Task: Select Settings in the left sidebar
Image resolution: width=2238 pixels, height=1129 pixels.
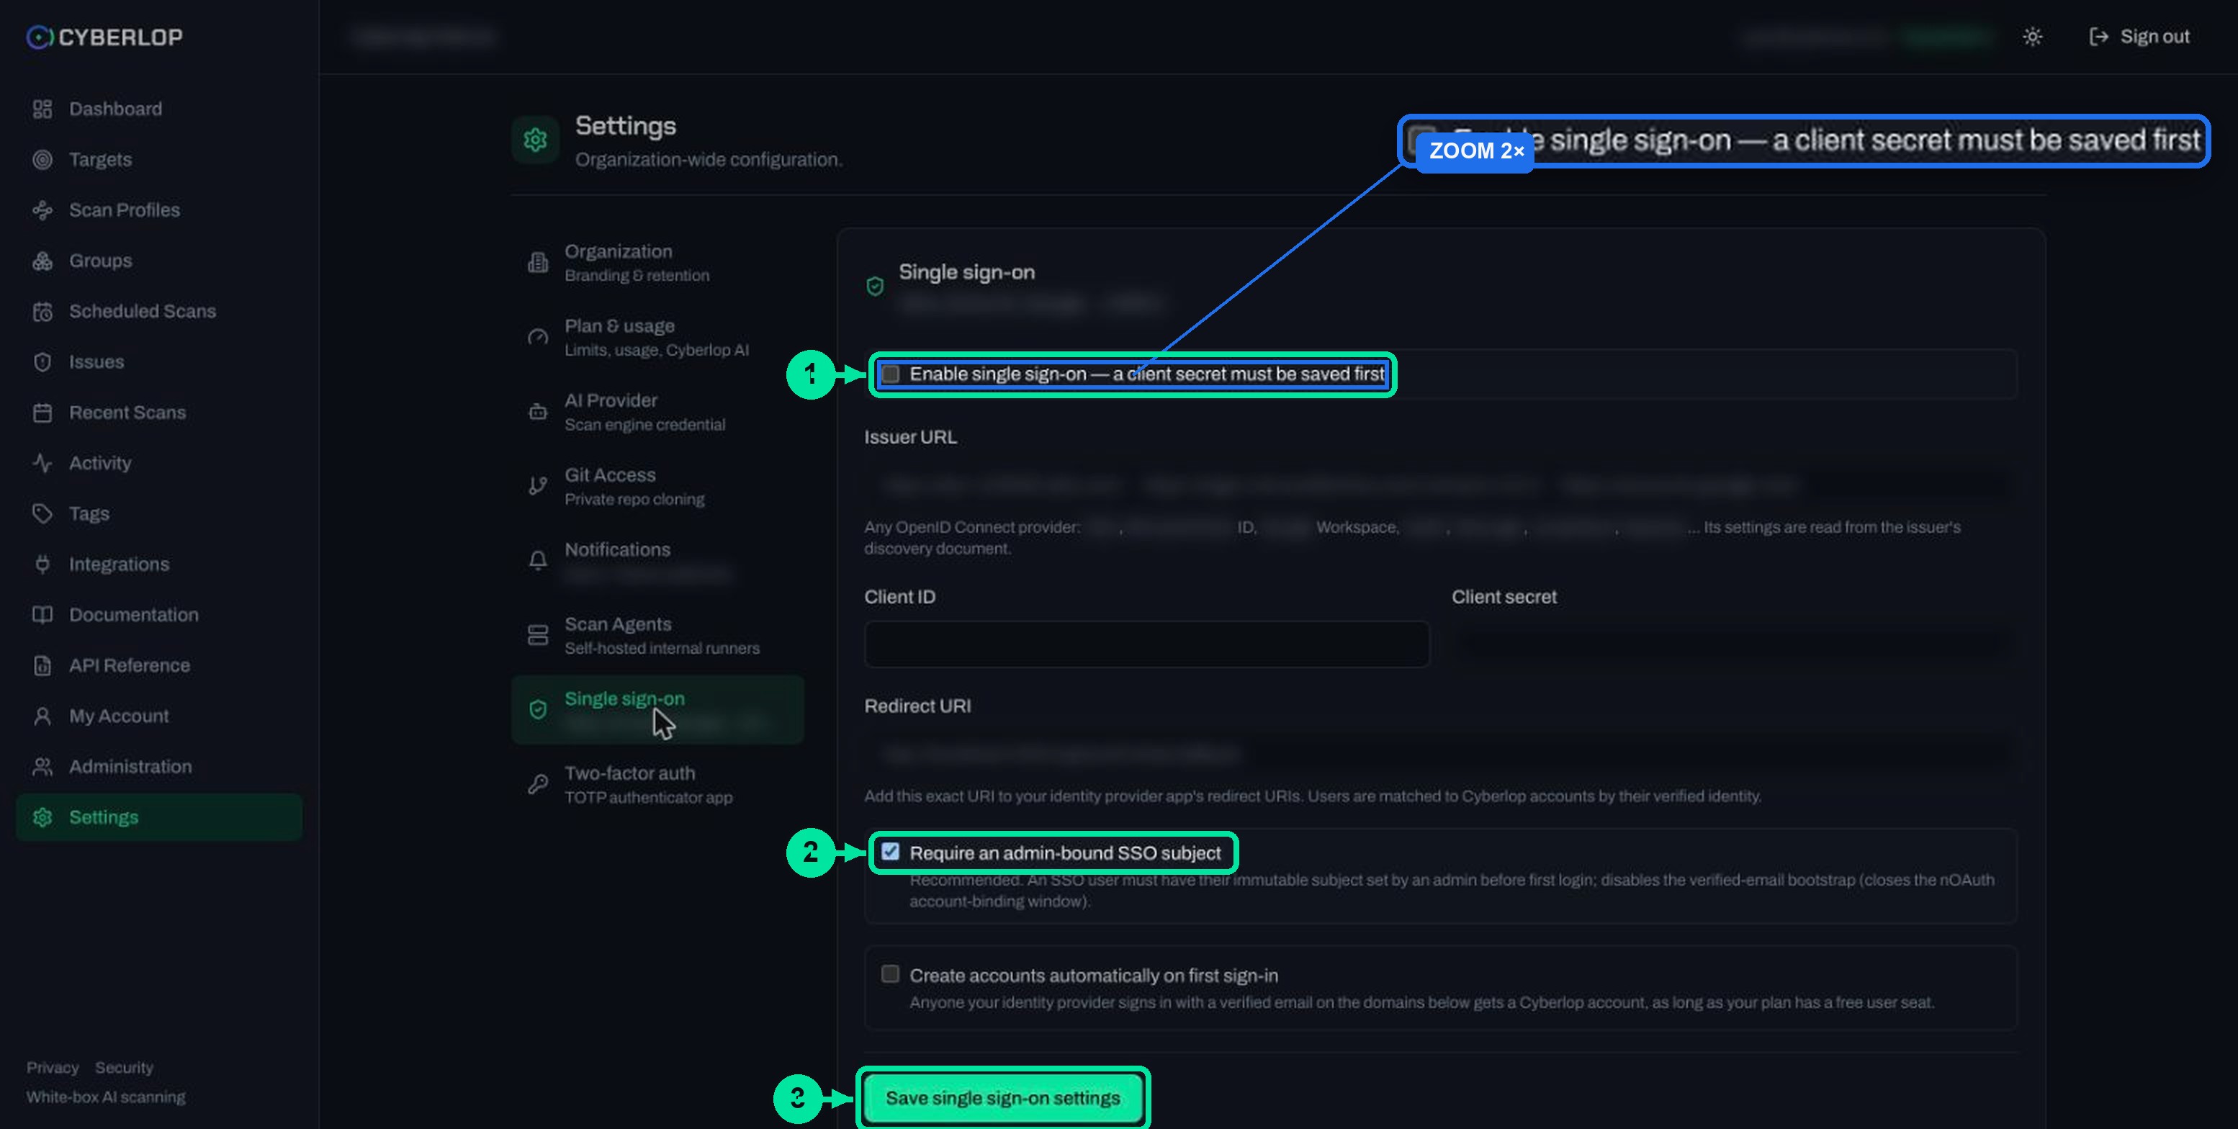Action: click(159, 817)
